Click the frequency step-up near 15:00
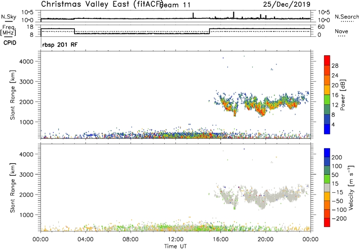Image resolution: width=359 pixels, height=249 pixels. click(x=210, y=31)
